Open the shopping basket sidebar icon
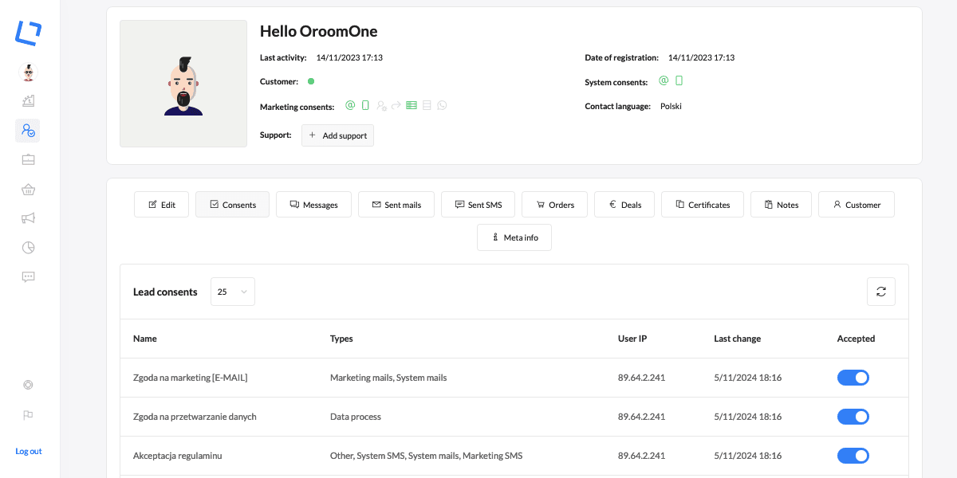957x478 pixels. [28, 189]
